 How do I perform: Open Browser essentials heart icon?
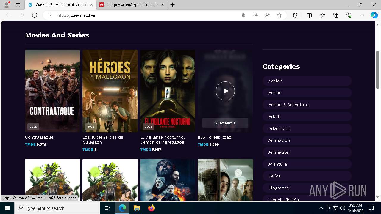[x=349, y=15]
